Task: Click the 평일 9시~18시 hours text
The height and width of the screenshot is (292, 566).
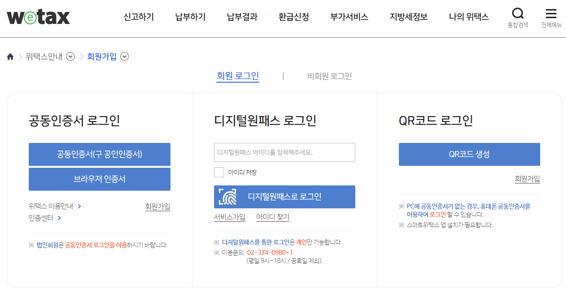Action: pyautogui.click(x=284, y=260)
